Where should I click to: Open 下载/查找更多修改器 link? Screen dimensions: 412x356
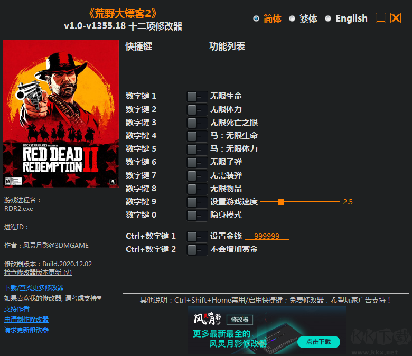click(34, 288)
